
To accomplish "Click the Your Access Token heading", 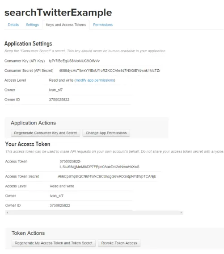I will coord(28,144).
